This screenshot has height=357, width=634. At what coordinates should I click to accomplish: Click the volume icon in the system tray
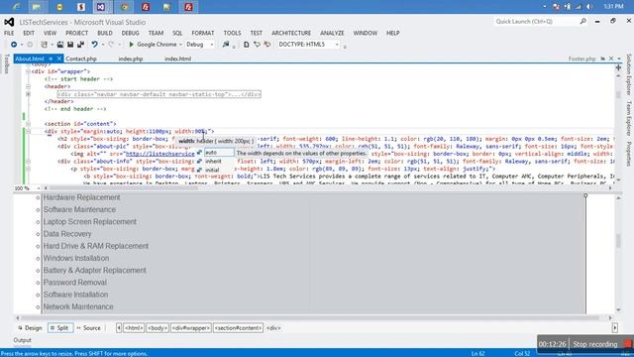[x=589, y=7]
